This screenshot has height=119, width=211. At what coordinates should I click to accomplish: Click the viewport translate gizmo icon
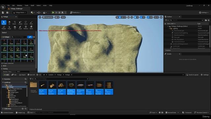(x=120, y=17)
